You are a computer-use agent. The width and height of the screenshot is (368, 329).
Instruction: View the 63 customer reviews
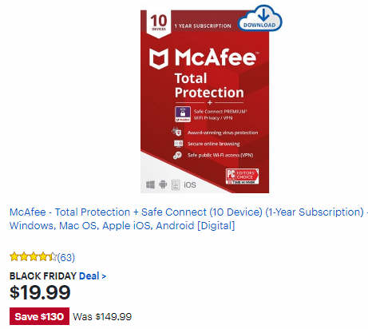click(66, 257)
